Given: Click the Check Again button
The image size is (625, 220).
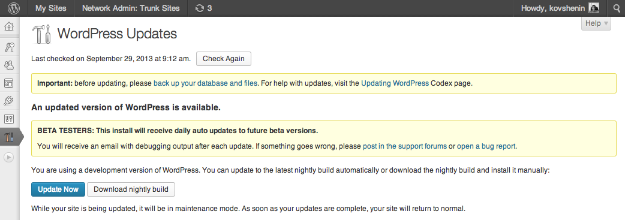Looking at the screenshot, I should pyautogui.click(x=224, y=59).
